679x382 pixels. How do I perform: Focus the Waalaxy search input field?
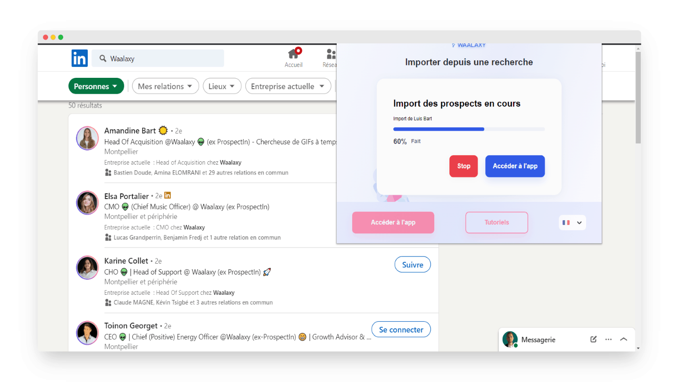coord(158,58)
